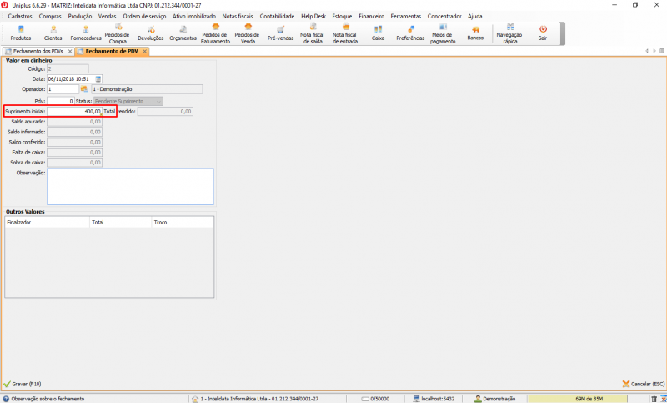This screenshot has height=403, width=667.
Task: Open the Caixa toolbar icon
Action: (378, 33)
